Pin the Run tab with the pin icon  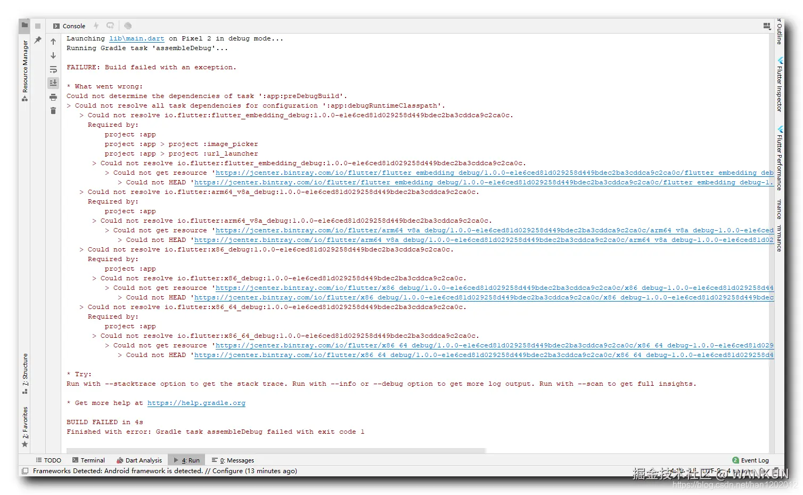[x=38, y=40]
